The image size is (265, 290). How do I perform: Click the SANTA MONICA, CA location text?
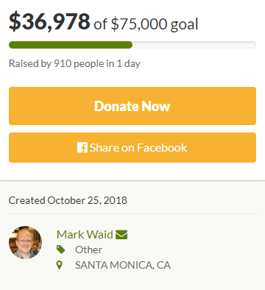[123, 265]
